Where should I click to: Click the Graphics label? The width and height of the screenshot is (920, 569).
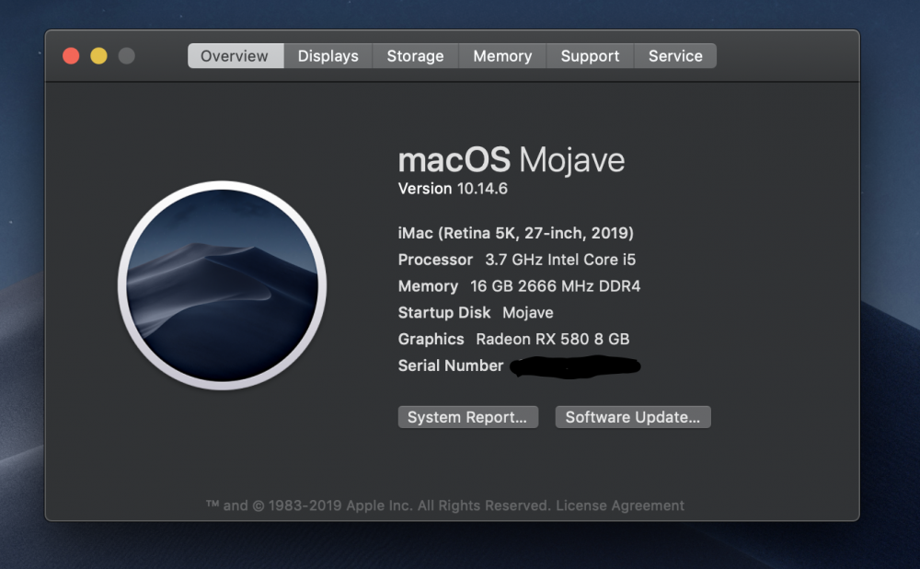point(431,339)
